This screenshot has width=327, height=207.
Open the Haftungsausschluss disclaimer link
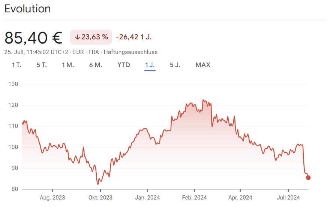[x=130, y=52]
